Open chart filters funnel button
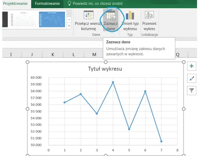Viewport: 198px width, 156px height. [191, 90]
